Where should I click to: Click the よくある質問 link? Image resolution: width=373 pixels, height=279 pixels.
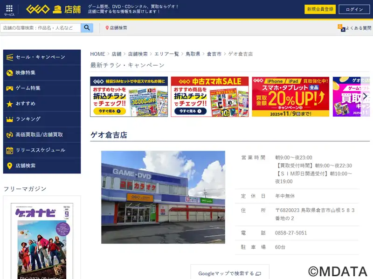click(358, 28)
